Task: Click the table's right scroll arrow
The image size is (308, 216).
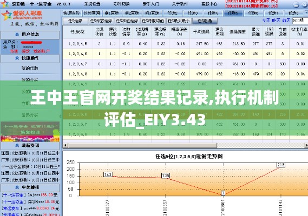Action: [x=306, y=145]
